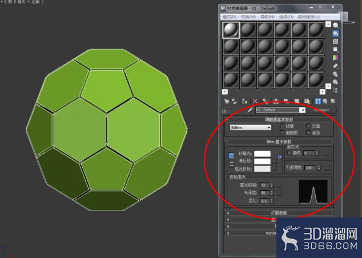The height and width of the screenshot is (258, 362).
Task: Check the 自发光 颜色 checkbox
Action: click(289, 153)
